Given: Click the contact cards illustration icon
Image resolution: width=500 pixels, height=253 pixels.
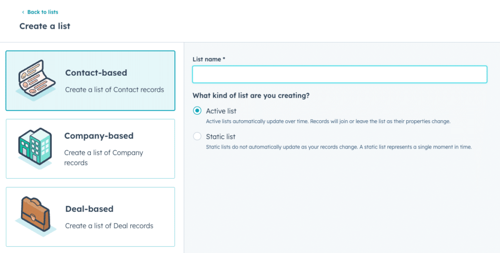Looking at the screenshot, I should 36,80.
